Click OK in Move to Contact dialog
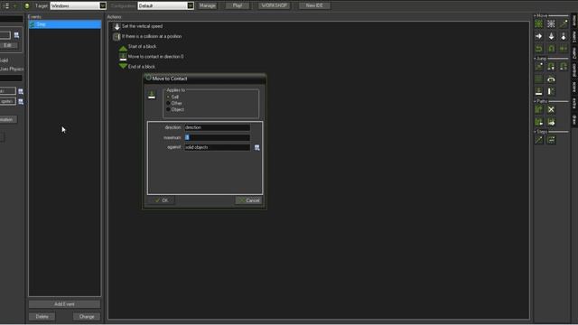578x325 pixels. (x=162, y=200)
